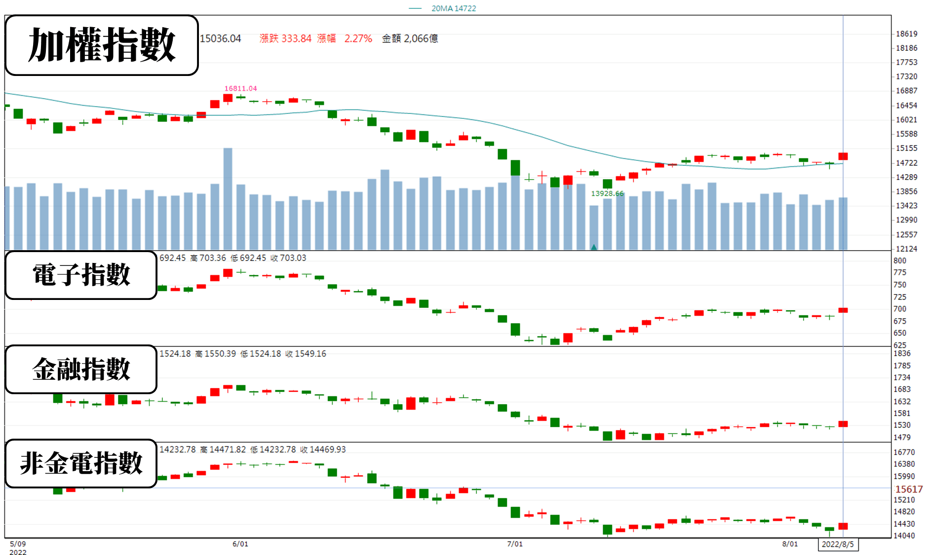Select the 金融指數 panel label
Screen dimensions: 930x555
tap(81, 369)
